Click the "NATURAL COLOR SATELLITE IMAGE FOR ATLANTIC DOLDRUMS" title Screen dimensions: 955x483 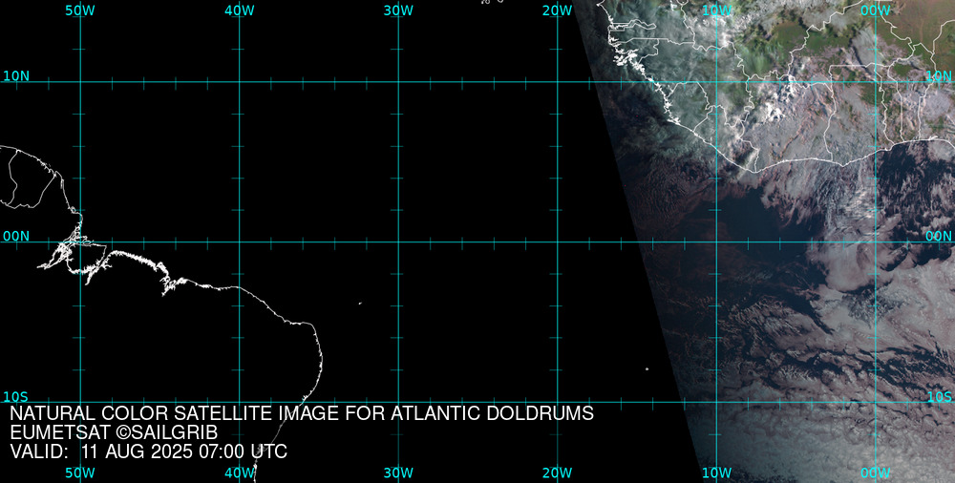click(x=302, y=413)
